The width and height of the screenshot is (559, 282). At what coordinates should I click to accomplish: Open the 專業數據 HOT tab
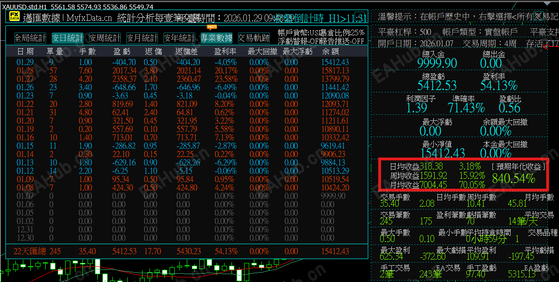coord(217,38)
